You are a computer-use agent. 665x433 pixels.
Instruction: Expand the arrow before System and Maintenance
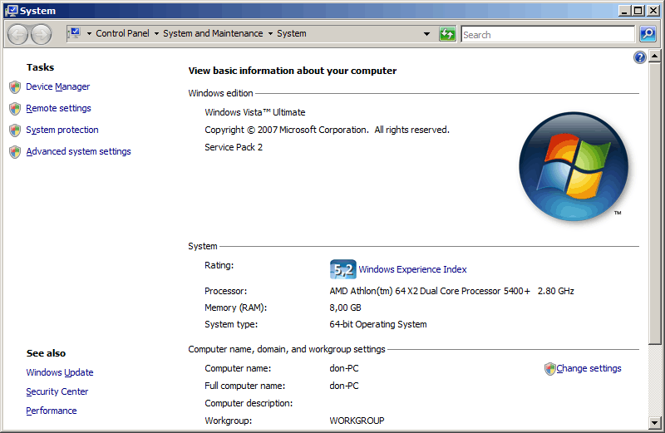[x=156, y=34]
